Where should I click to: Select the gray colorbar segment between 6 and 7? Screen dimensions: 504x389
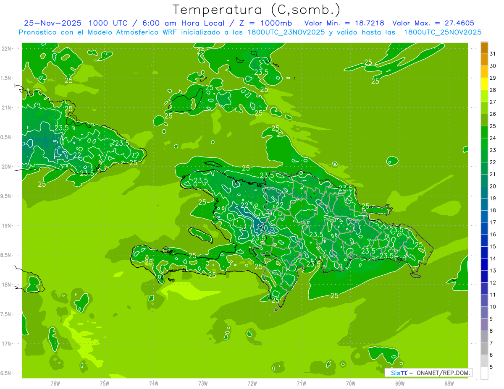pos(484,349)
